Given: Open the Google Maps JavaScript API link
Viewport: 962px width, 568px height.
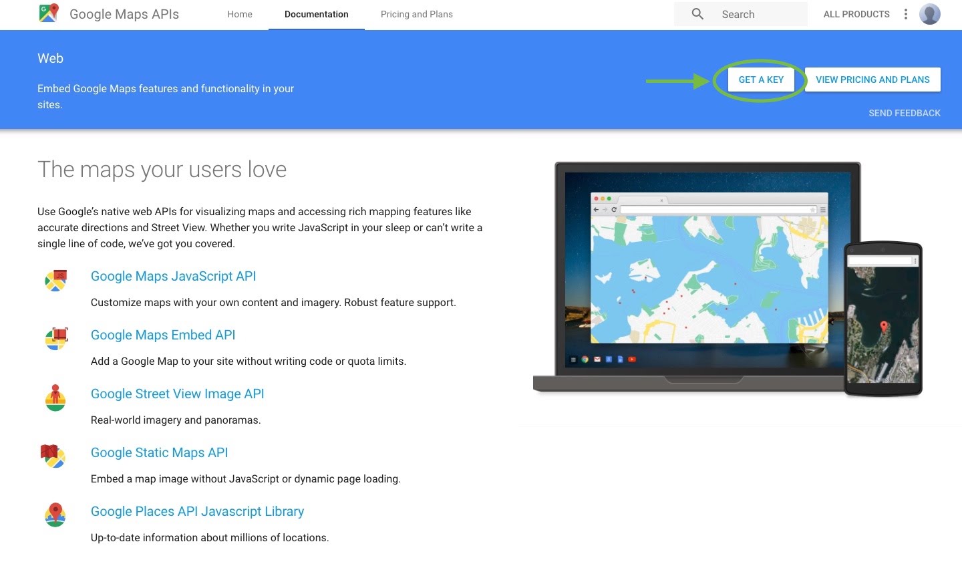Looking at the screenshot, I should 174,276.
